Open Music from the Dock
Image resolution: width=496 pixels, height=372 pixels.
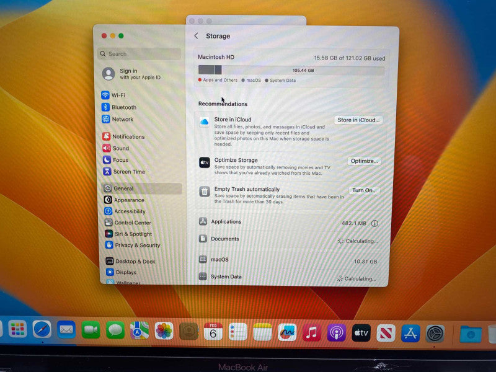click(x=312, y=333)
